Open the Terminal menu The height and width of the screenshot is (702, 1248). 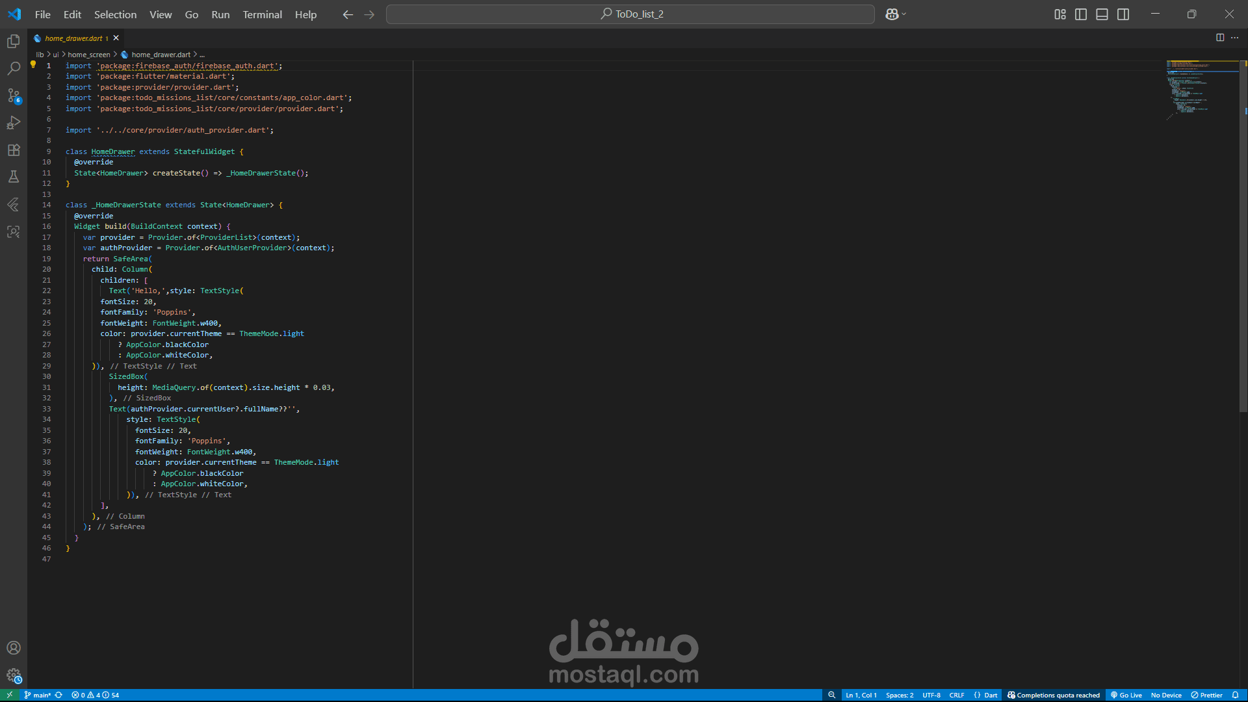[262, 14]
